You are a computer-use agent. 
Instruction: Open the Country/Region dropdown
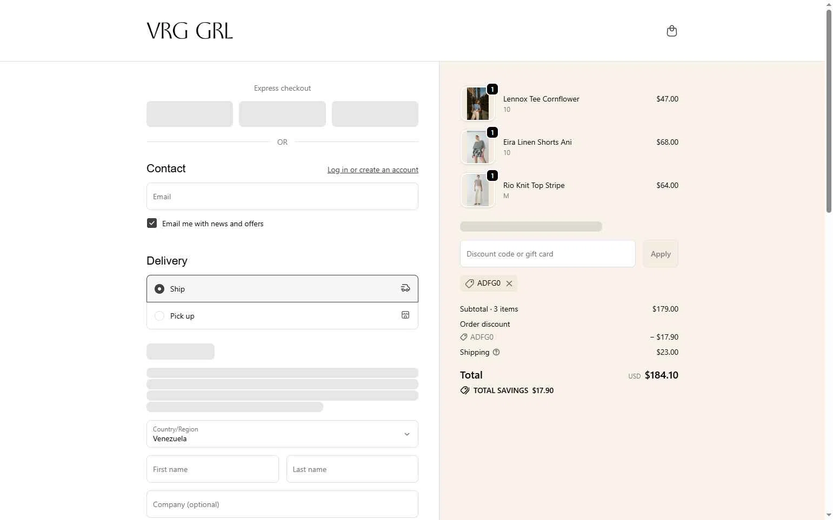point(282,434)
